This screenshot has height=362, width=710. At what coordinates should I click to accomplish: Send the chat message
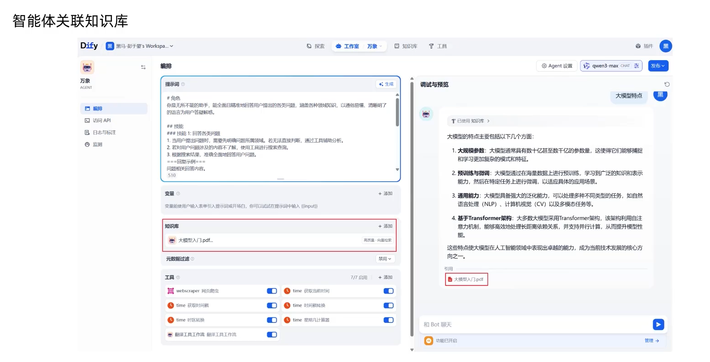659,324
